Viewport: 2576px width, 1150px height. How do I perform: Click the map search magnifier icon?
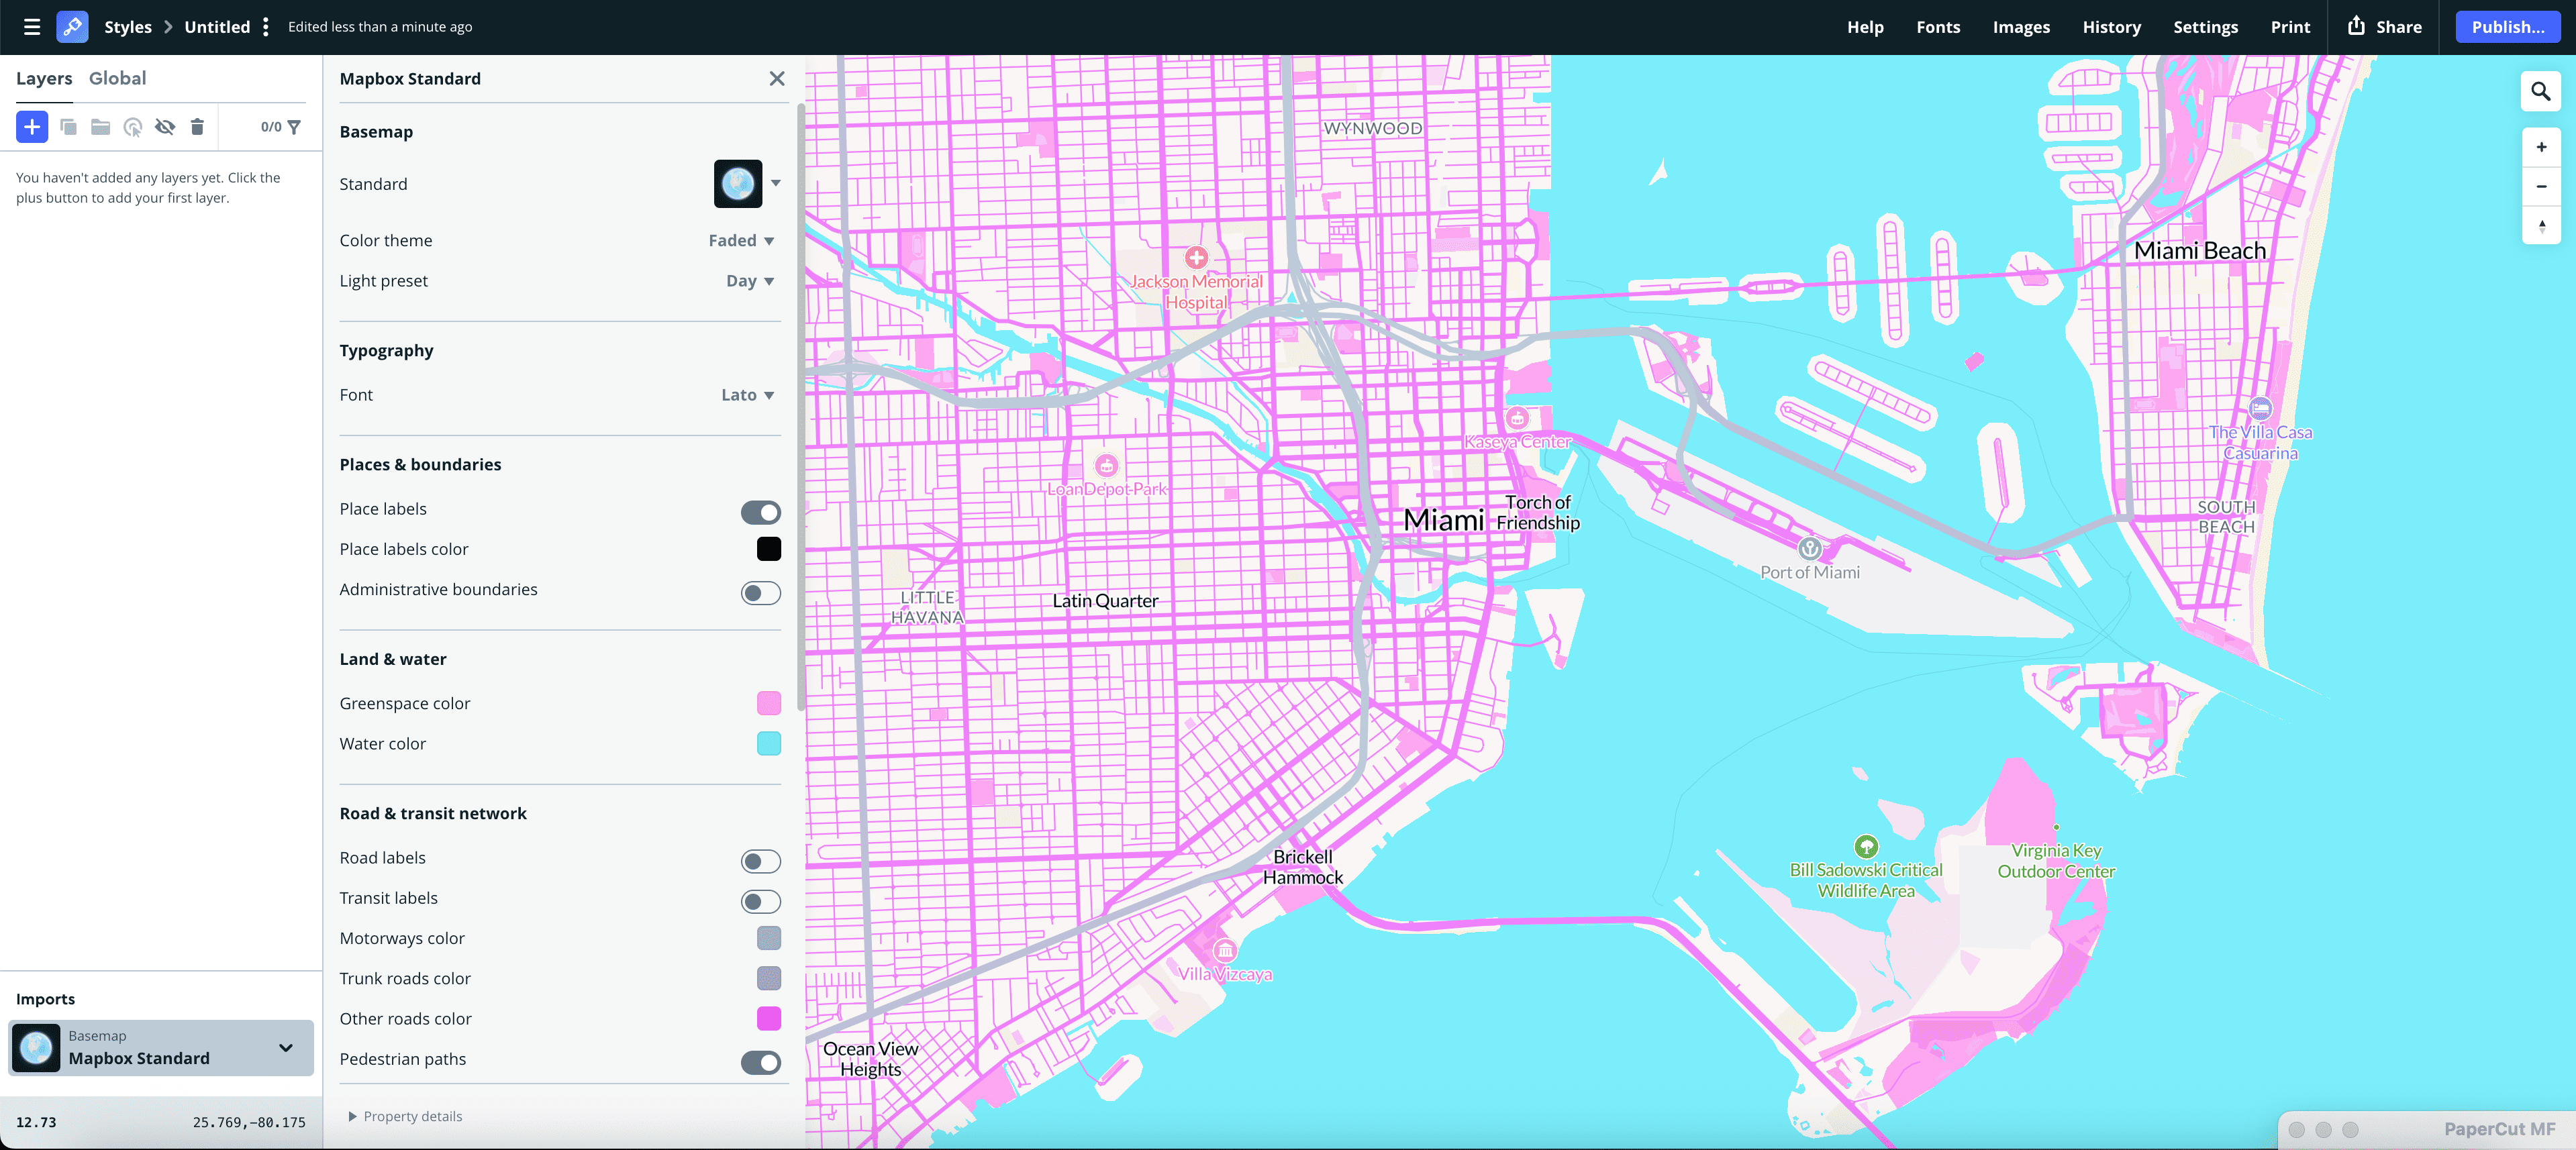click(x=2541, y=91)
